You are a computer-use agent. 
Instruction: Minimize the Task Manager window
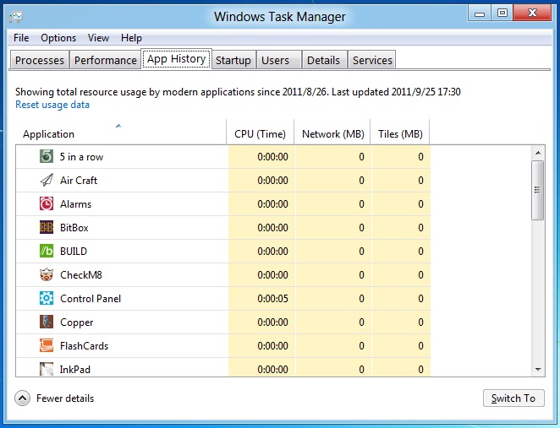tap(480, 14)
